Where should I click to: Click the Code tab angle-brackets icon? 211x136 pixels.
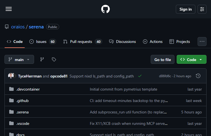point(9,42)
